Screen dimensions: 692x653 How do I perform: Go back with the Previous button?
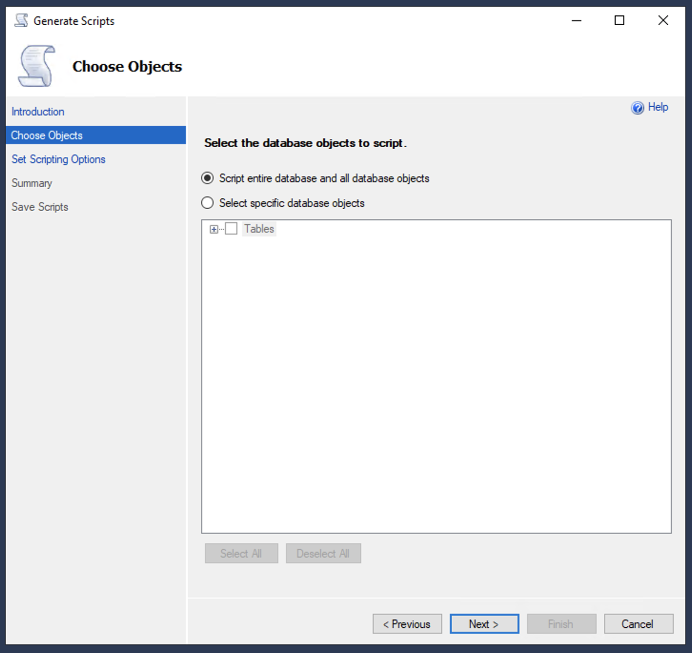coord(407,624)
